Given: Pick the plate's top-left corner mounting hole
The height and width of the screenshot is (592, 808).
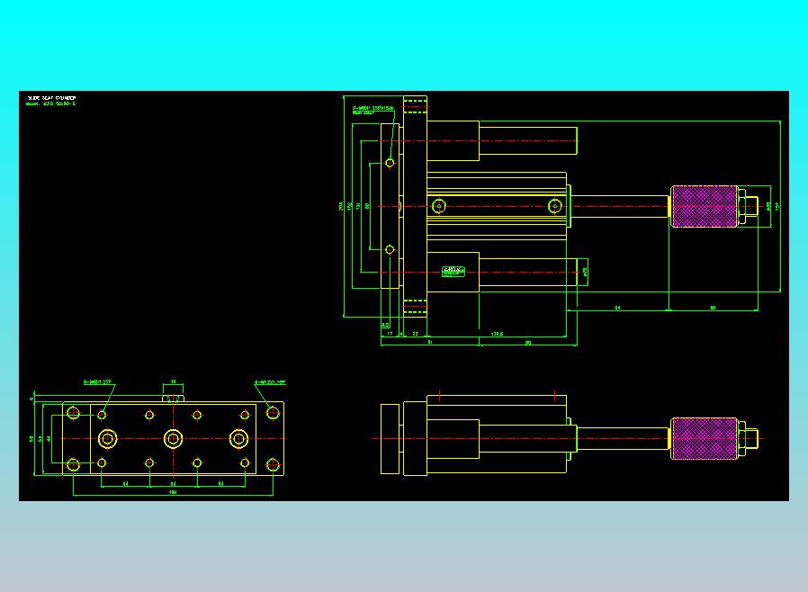Looking at the screenshot, I should (x=73, y=413).
